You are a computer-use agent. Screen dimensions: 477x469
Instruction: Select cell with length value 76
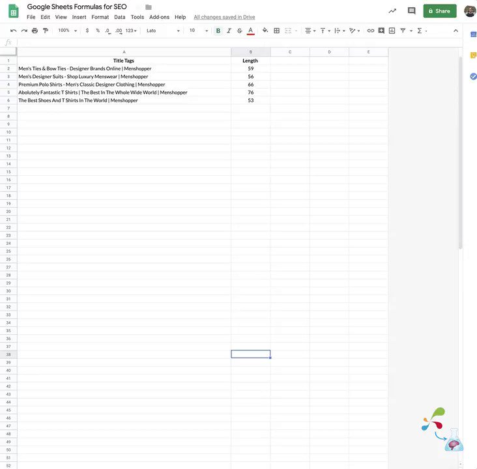(x=251, y=92)
